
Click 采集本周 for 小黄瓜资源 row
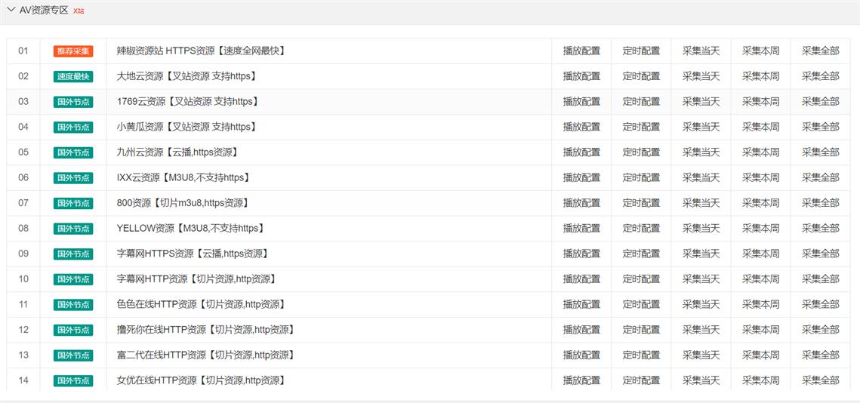[760, 127]
